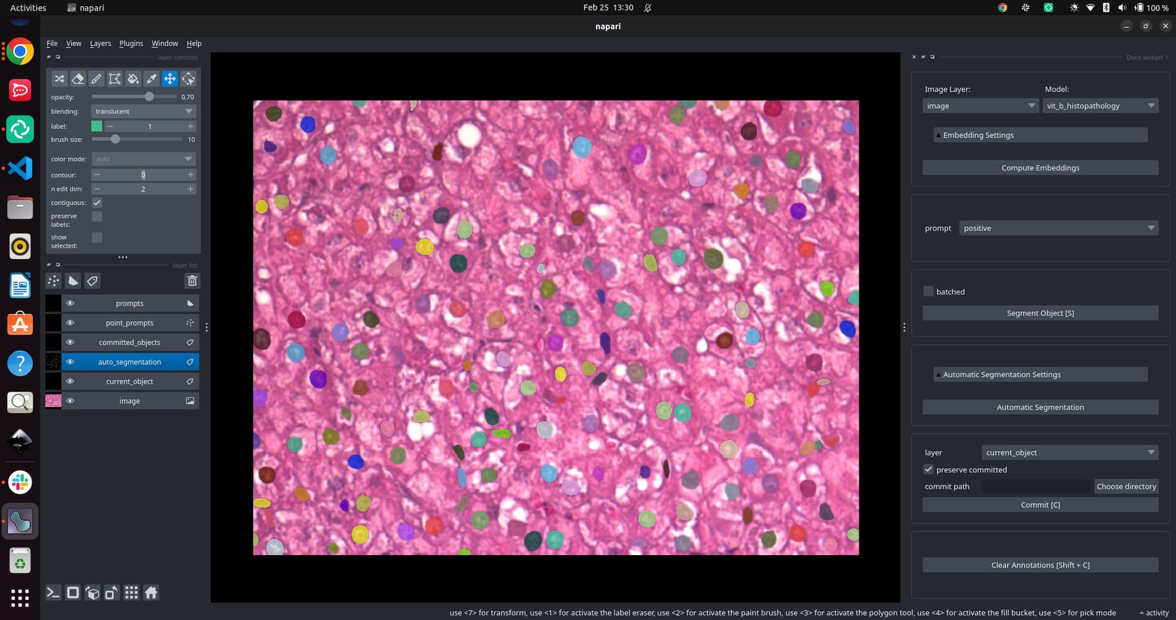Open the Model dropdown
The width and height of the screenshot is (1176, 620).
point(1100,105)
